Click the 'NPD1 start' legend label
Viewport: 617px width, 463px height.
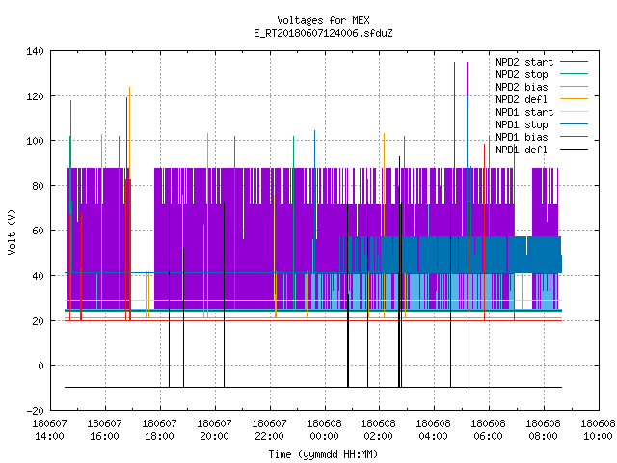524,112
